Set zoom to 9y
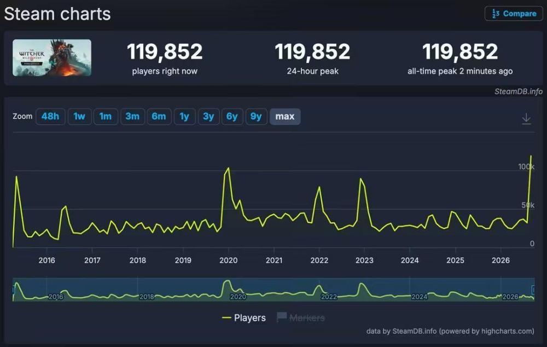The width and height of the screenshot is (547, 347). tap(256, 116)
